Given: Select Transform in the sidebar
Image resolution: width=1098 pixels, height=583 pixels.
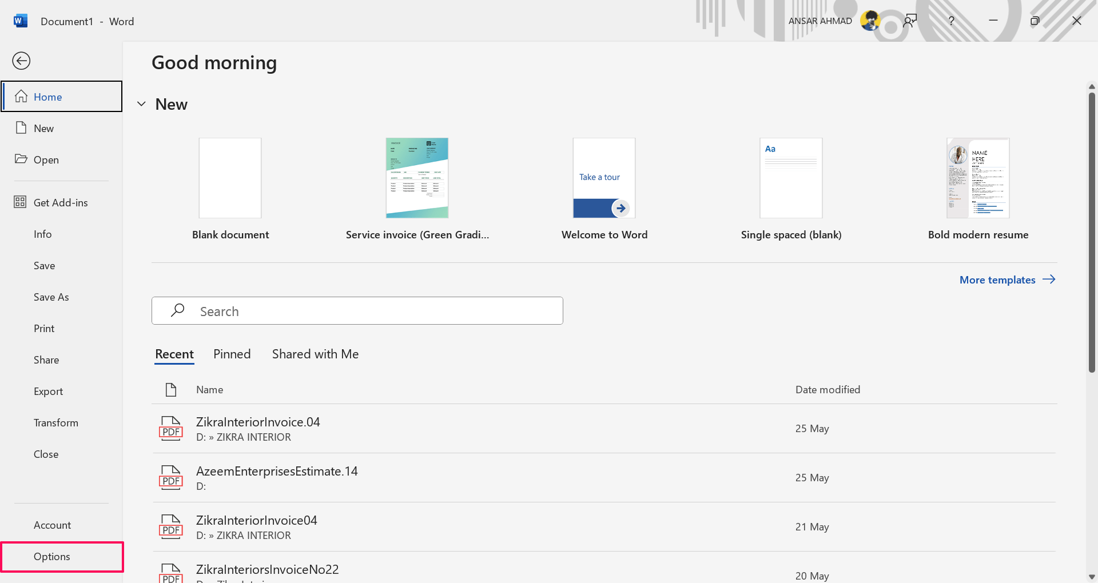Looking at the screenshot, I should [x=56, y=422].
